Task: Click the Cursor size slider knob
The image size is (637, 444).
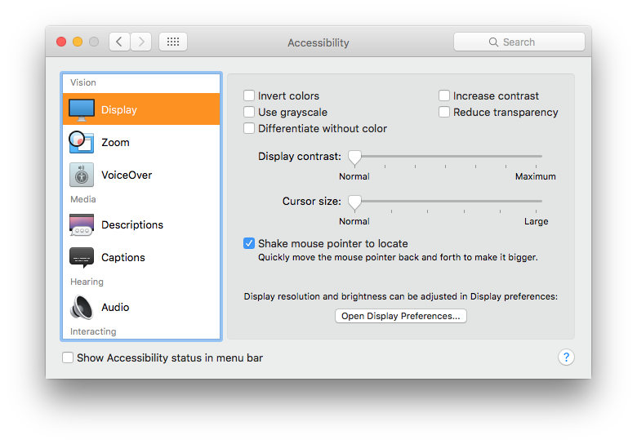Action: pyautogui.click(x=354, y=202)
